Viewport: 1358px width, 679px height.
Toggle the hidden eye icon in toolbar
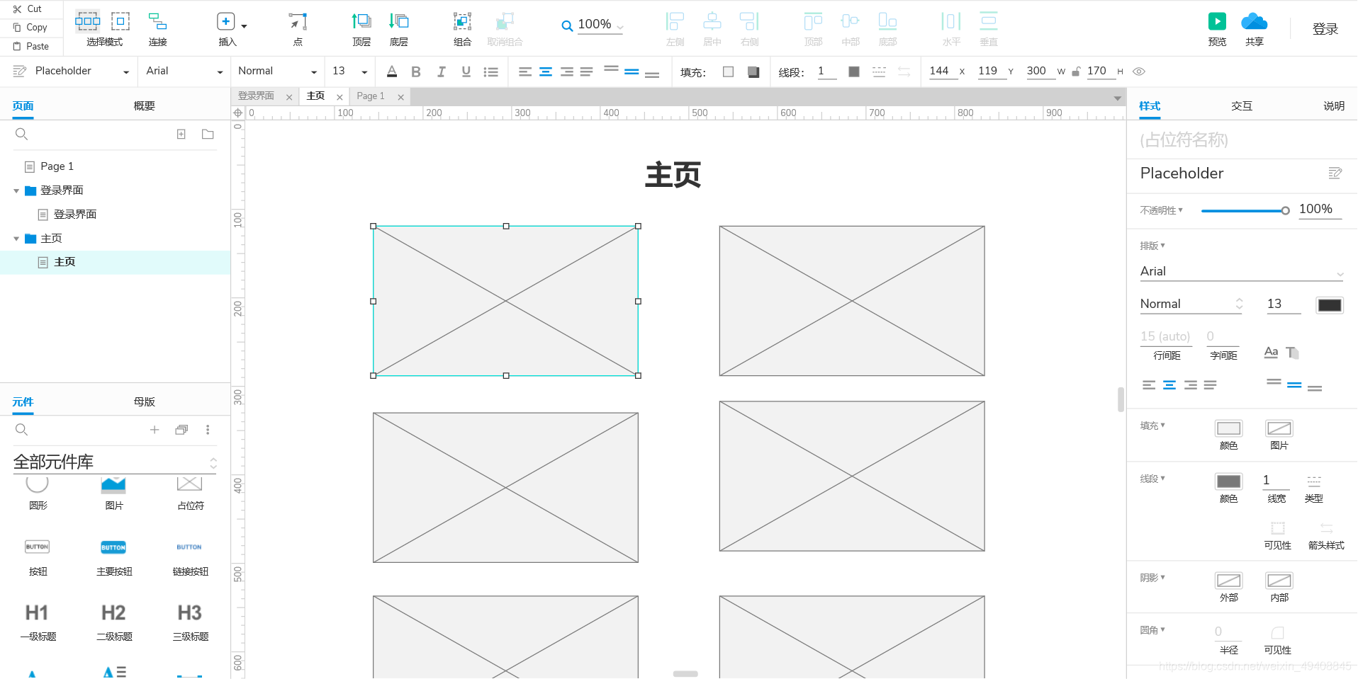point(1139,72)
